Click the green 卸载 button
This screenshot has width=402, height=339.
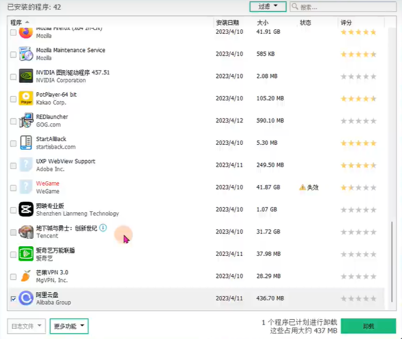coord(369,326)
